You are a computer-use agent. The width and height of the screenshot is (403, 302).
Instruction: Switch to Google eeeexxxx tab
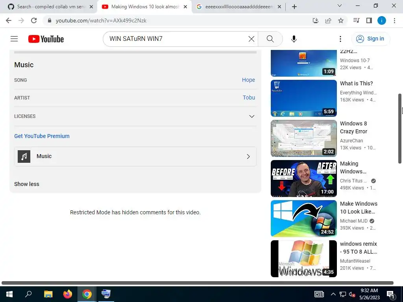238,7
